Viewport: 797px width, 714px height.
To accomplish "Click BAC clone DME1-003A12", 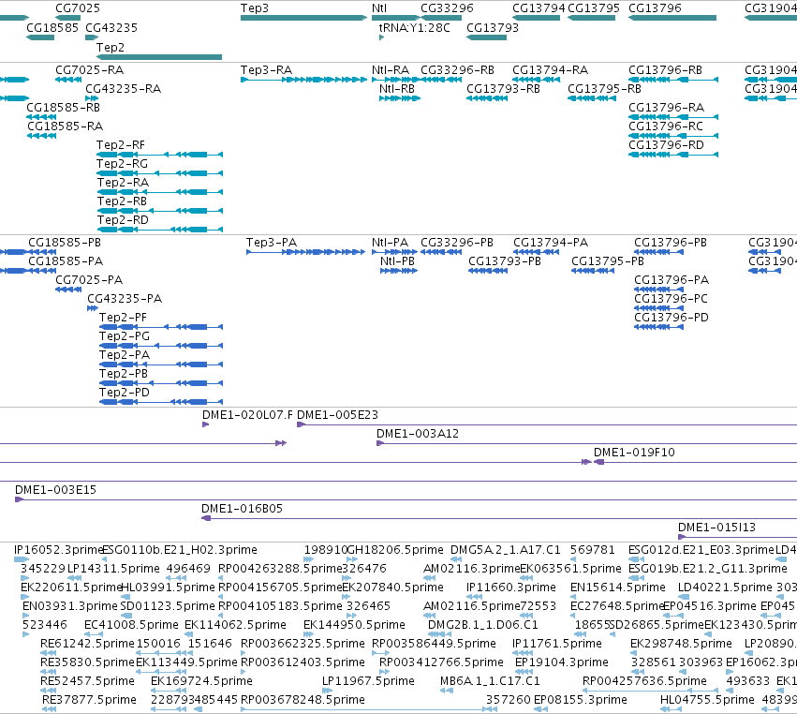I will click(418, 433).
